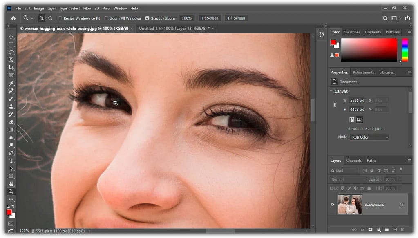This screenshot has width=418, height=238.
Task: Click the Zoom Out magnifier icon
Action: tap(50, 18)
